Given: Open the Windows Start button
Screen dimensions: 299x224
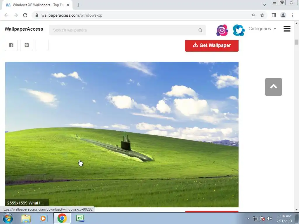Looking at the screenshot, I should click(x=8, y=218).
